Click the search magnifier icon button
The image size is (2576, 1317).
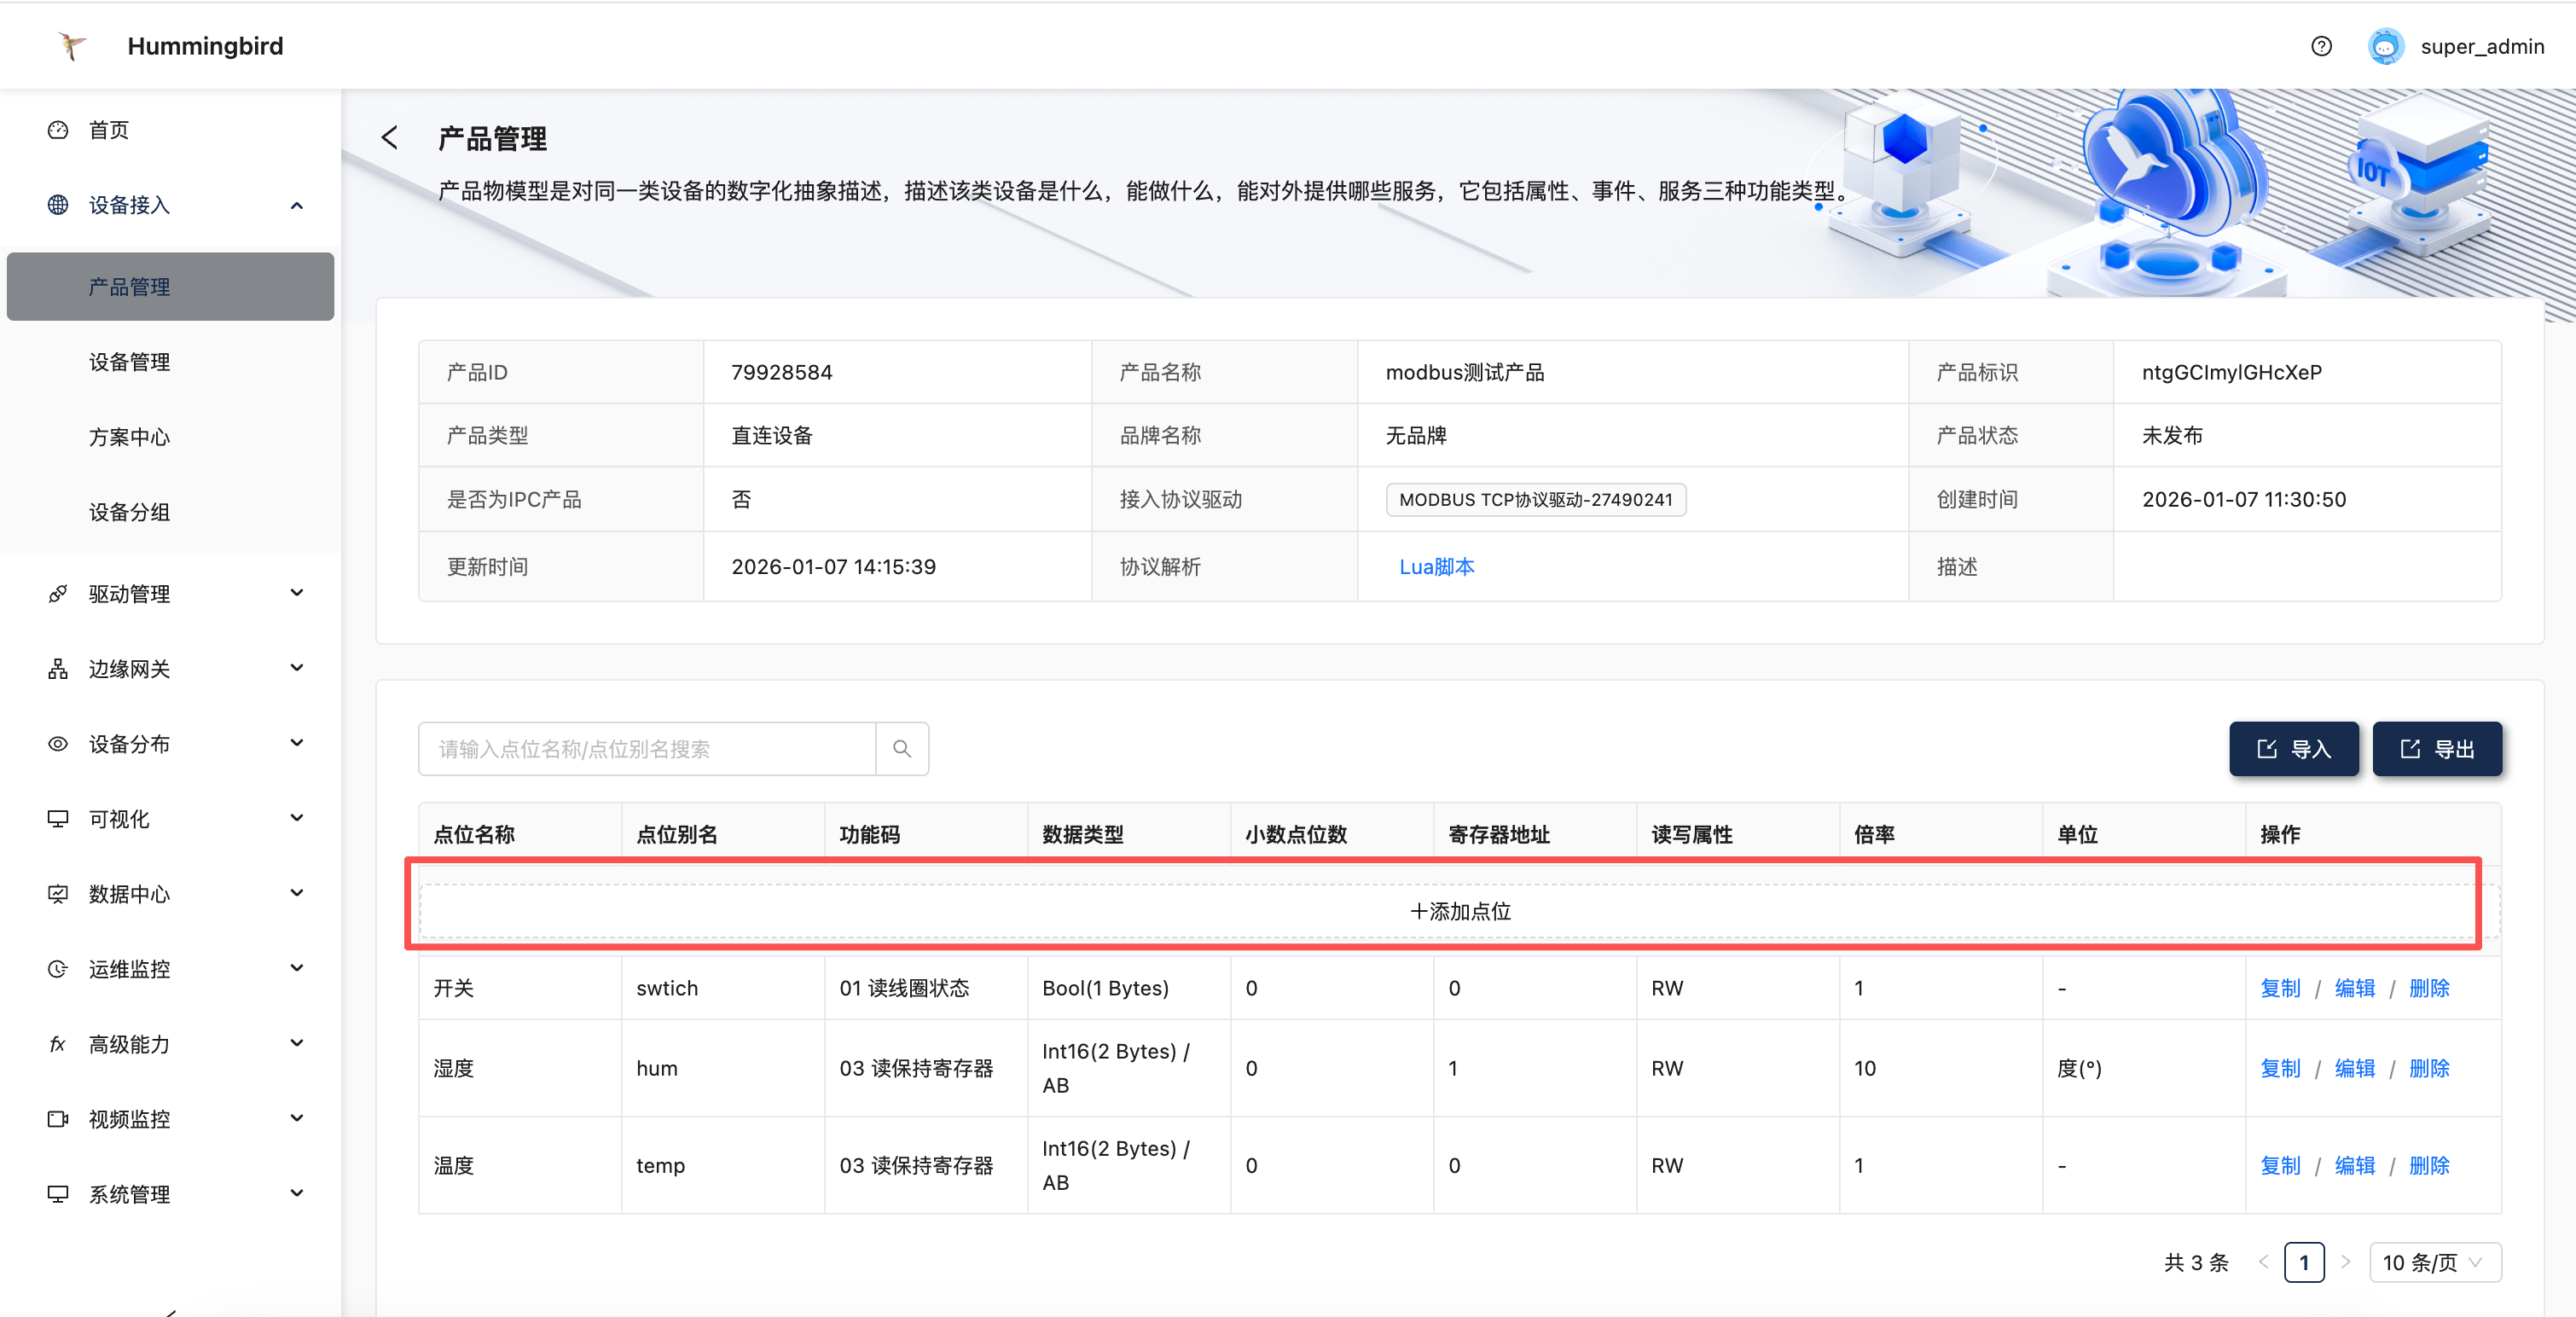pyautogui.click(x=901, y=749)
